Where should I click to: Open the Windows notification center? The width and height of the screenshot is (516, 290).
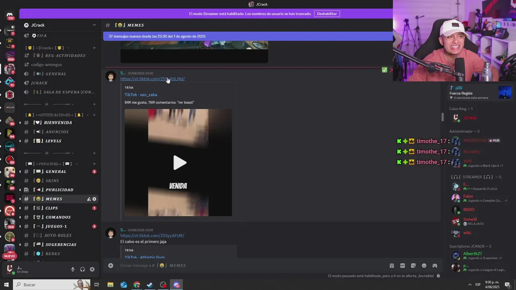[x=508, y=285]
